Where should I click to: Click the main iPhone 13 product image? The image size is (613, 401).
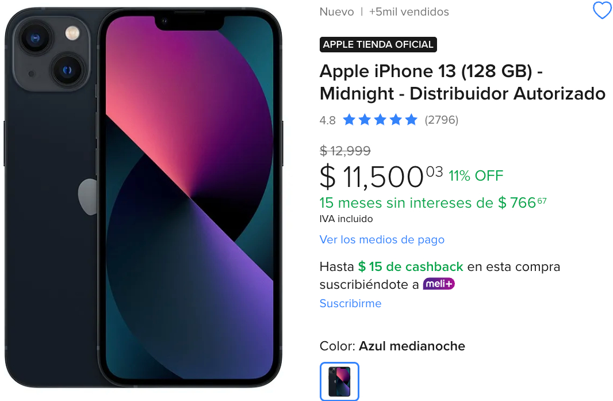coord(144,197)
